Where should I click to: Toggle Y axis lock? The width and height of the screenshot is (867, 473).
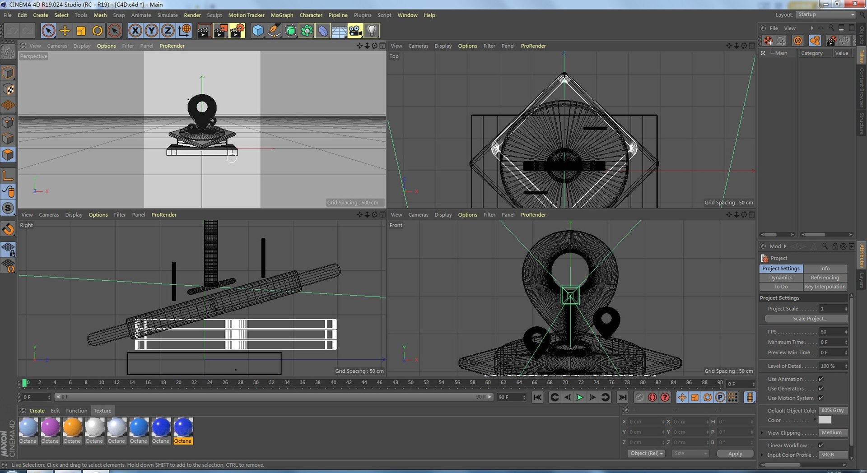pyautogui.click(x=151, y=31)
